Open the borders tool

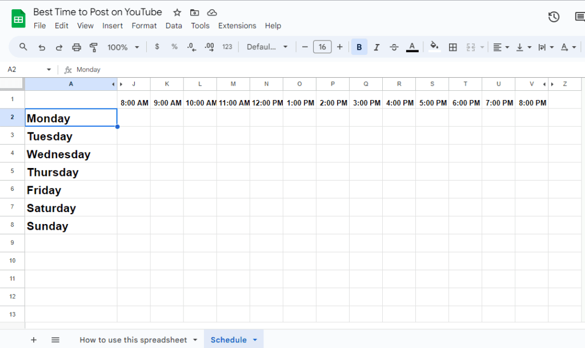point(453,47)
